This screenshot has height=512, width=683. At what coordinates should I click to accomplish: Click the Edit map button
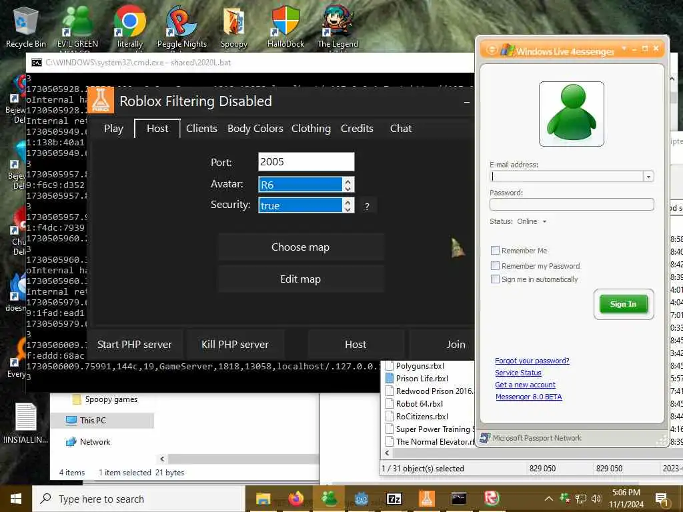(x=301, y=279)
